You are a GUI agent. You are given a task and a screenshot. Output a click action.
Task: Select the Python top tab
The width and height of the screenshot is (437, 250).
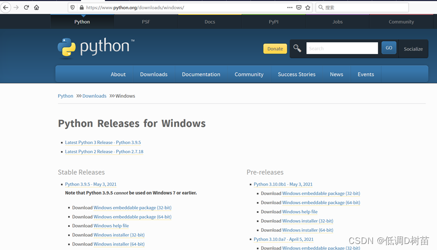click(82, 22)
